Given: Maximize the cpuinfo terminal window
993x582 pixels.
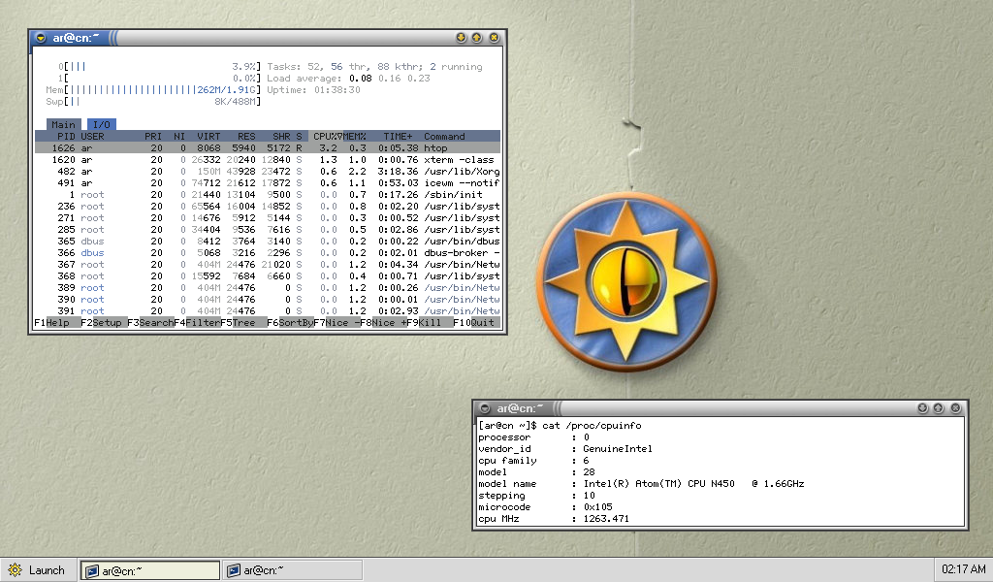Looking at the screenshot, I should (x=939, y=408).
